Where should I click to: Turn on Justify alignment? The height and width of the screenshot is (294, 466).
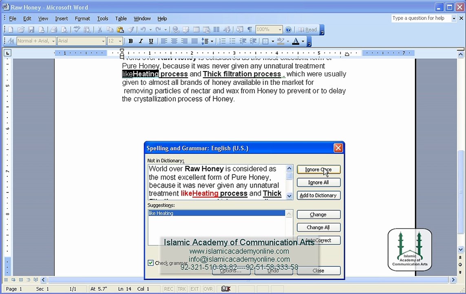(194, 41)
